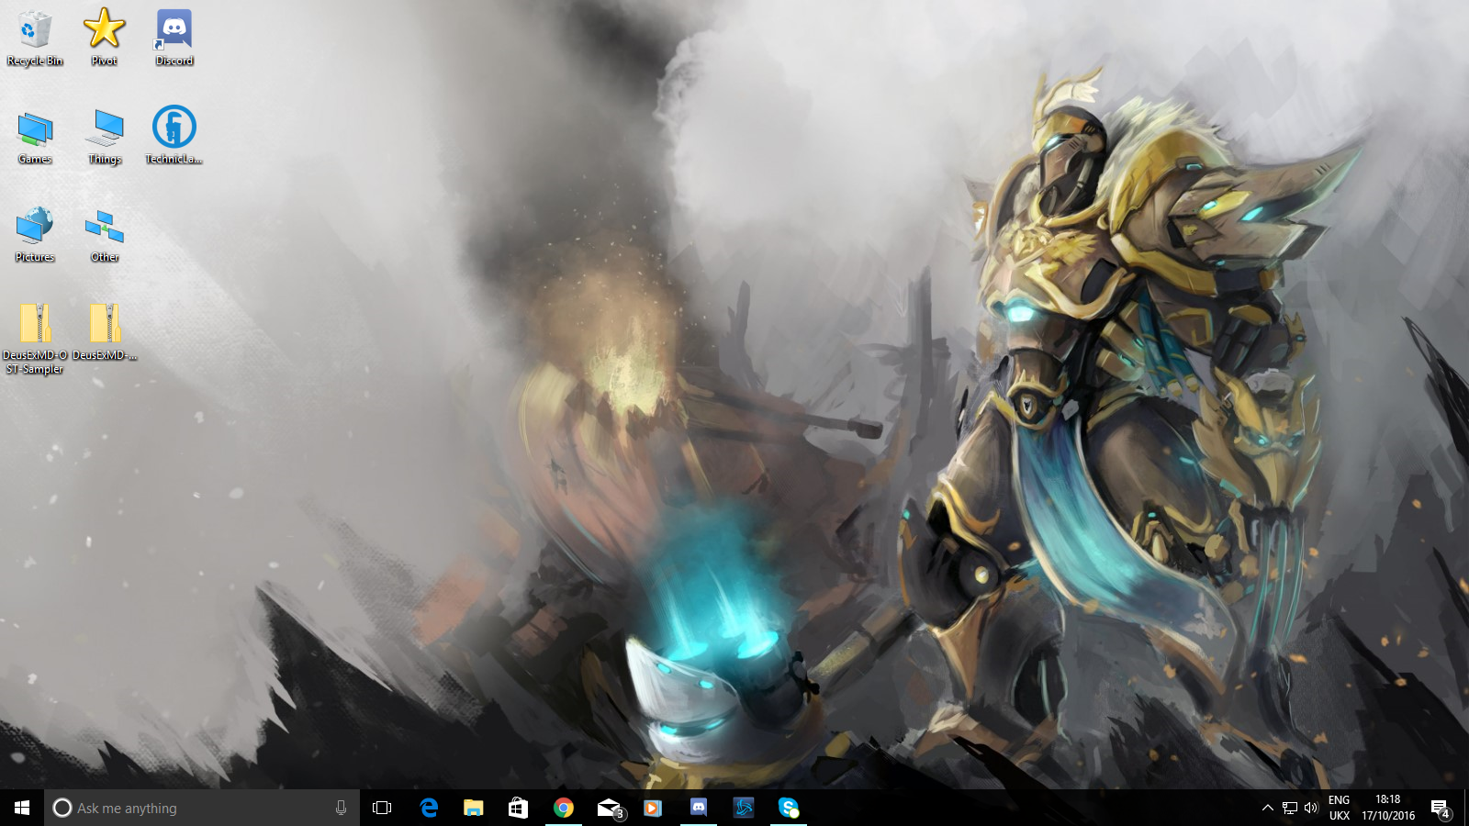Image resolution: width=1469 pixels, height=826 pixels.
Task: Open File Explorer from taskbar
Action: pyautogui.click(x=474, y=808)
